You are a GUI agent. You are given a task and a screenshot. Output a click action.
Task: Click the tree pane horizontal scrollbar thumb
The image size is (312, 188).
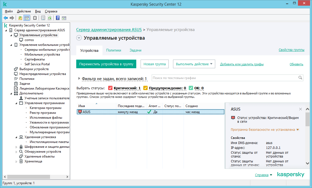[28, 177]
